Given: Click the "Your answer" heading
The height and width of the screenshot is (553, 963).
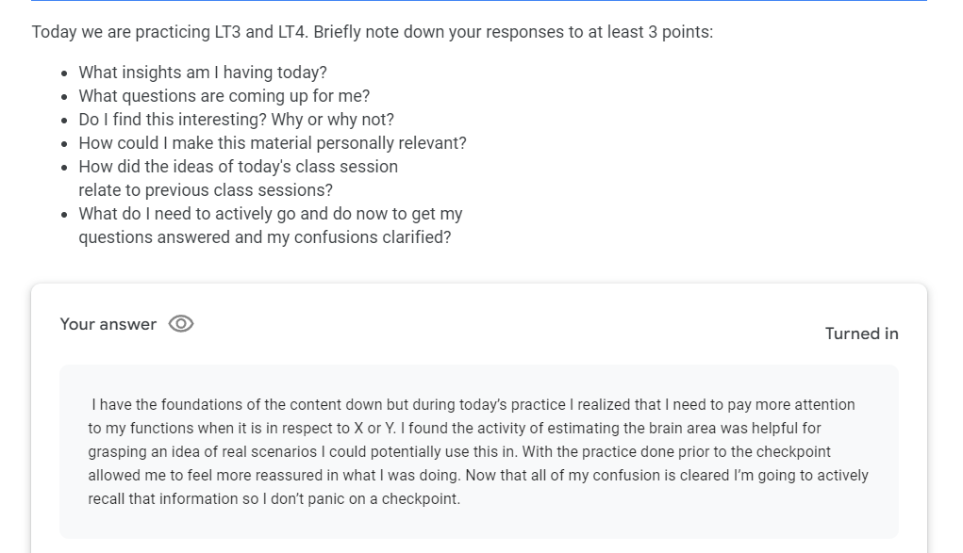Looking at the screenshot, I should 108,324.
